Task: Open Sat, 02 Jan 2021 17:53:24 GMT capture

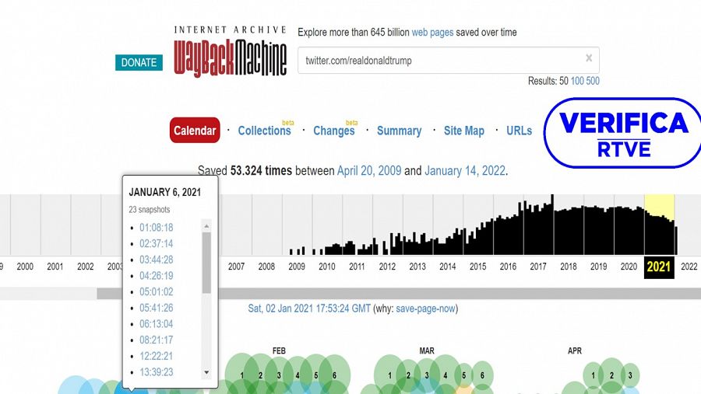Action: [309, 309]
